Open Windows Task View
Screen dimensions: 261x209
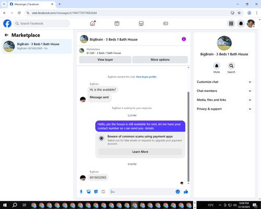[x=25, y=205]
